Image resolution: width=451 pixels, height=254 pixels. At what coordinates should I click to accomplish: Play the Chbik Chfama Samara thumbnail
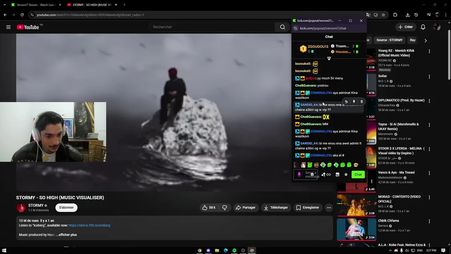(x=356, y=229)
